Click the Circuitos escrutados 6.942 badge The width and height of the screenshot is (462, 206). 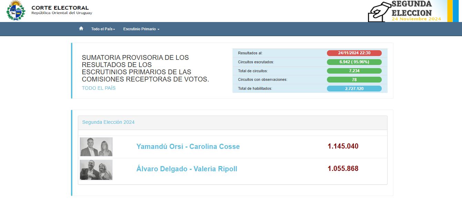point(354,62)
